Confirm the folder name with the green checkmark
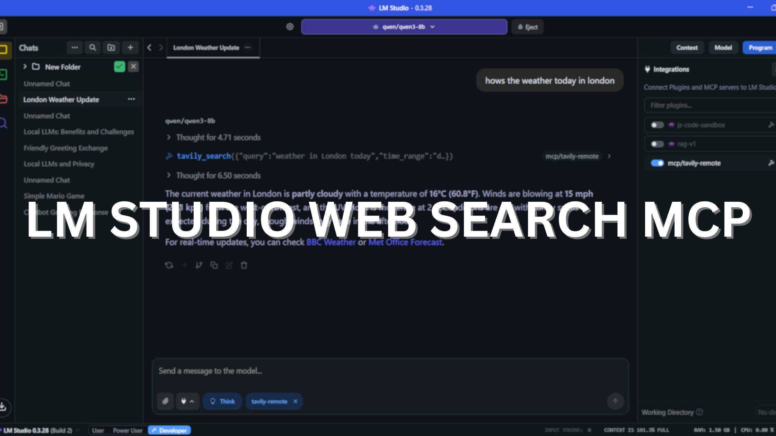Viewport: 776px width, 436px height. click(x=119, y=66)
